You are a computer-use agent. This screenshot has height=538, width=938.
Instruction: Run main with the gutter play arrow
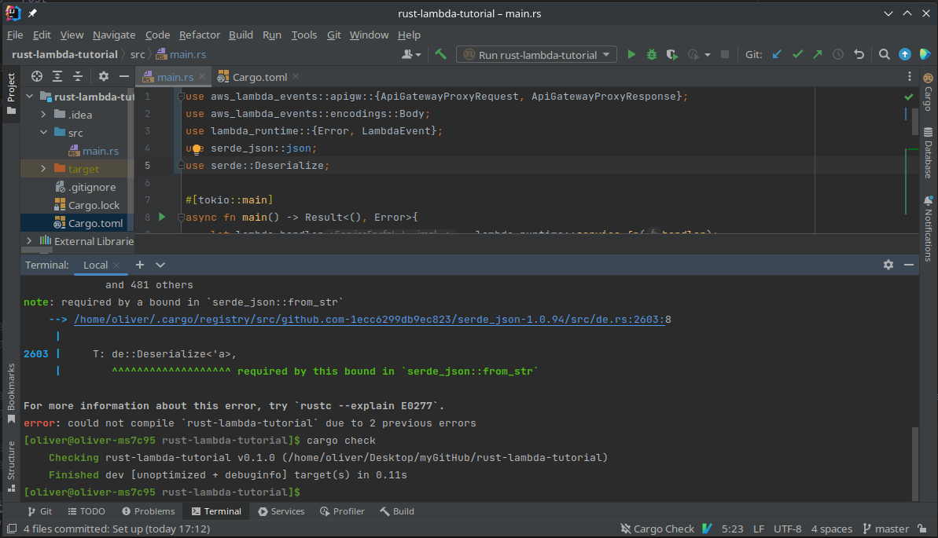162,217
